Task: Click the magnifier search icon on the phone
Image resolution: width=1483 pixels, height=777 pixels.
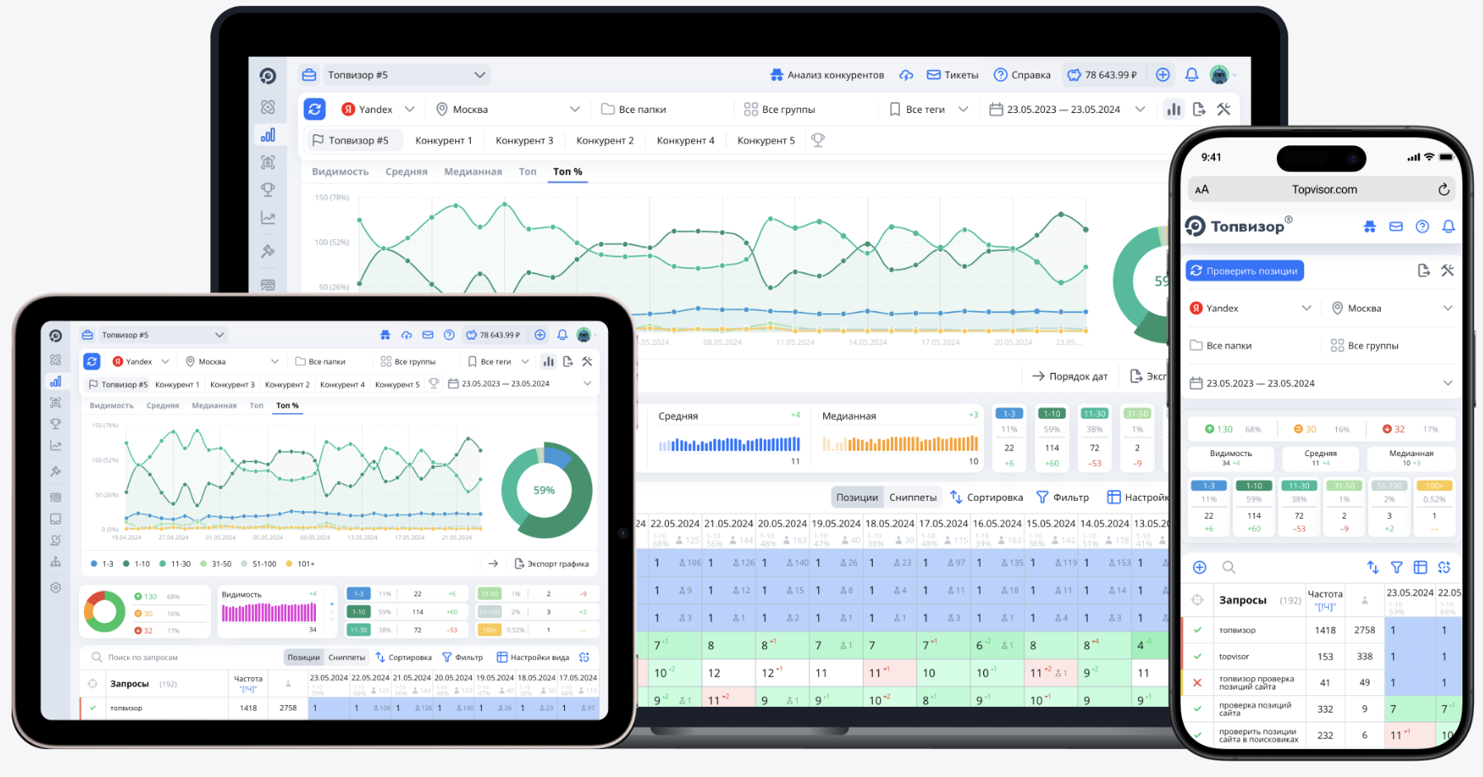Action: pyautogui.click(x=1229, y=567)
